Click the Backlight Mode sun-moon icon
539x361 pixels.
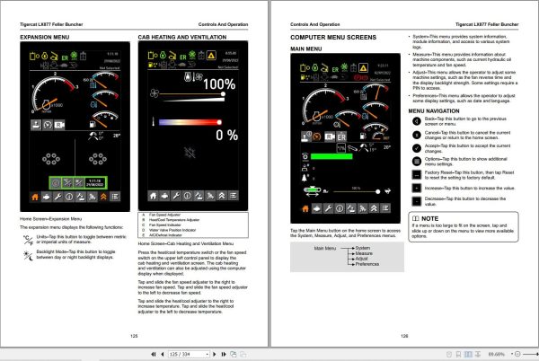pyautogui.click(x=28, y=255)
